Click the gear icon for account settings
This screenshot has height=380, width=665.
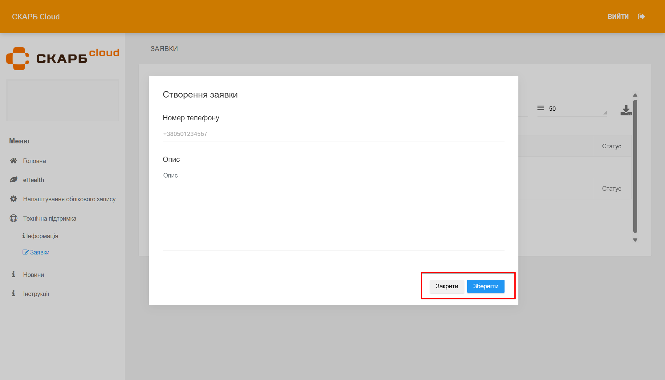click(13, 199)
